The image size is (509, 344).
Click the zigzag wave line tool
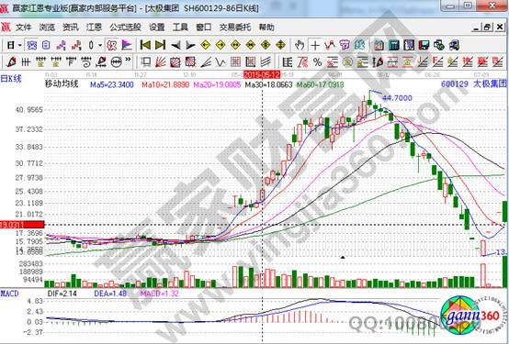[221, 61]
